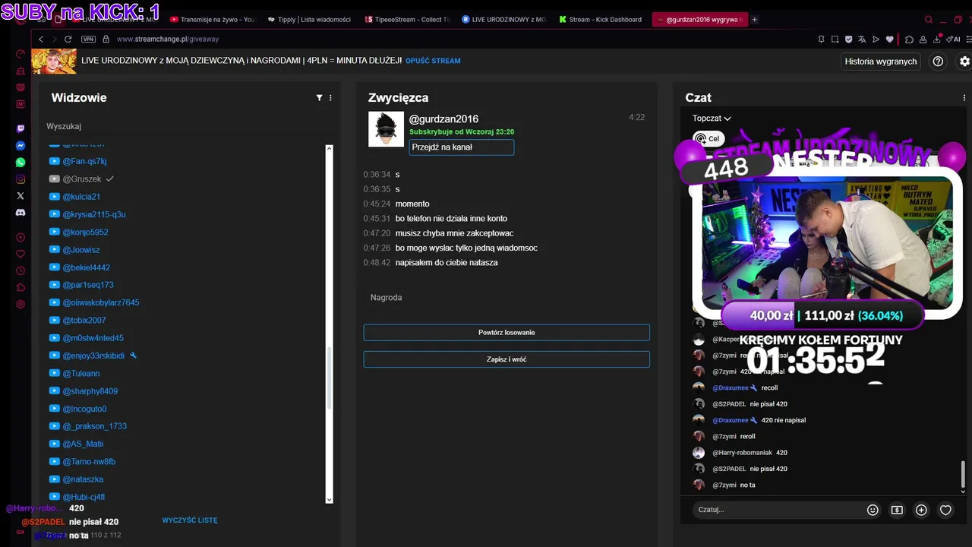This screenshot has height=547, width=972.
Task: Focus the Nagroda prize field
Action: (x=507, y=298)
